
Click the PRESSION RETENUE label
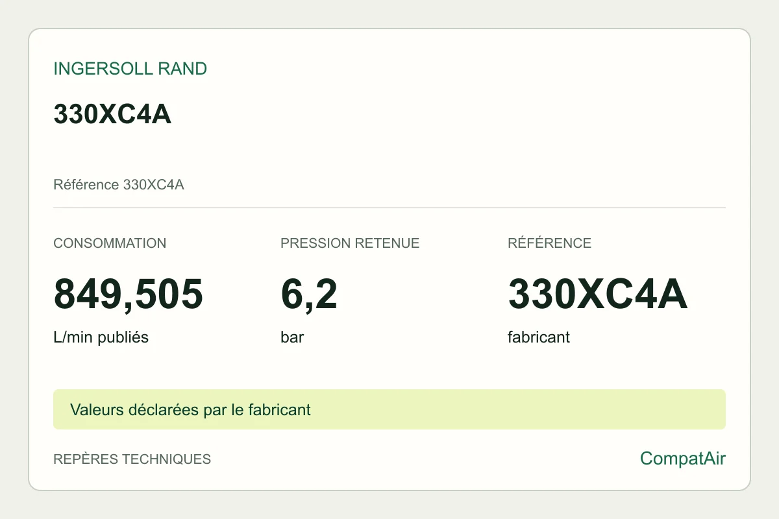(350, 243)
